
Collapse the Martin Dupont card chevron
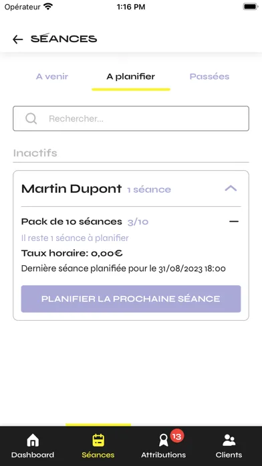coord(231,188)
